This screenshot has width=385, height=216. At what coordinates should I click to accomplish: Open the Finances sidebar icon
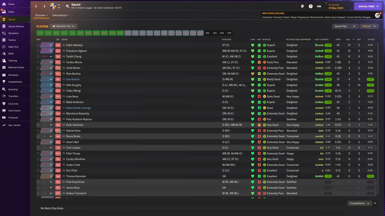pyautogui.click(x=4, y=118)
